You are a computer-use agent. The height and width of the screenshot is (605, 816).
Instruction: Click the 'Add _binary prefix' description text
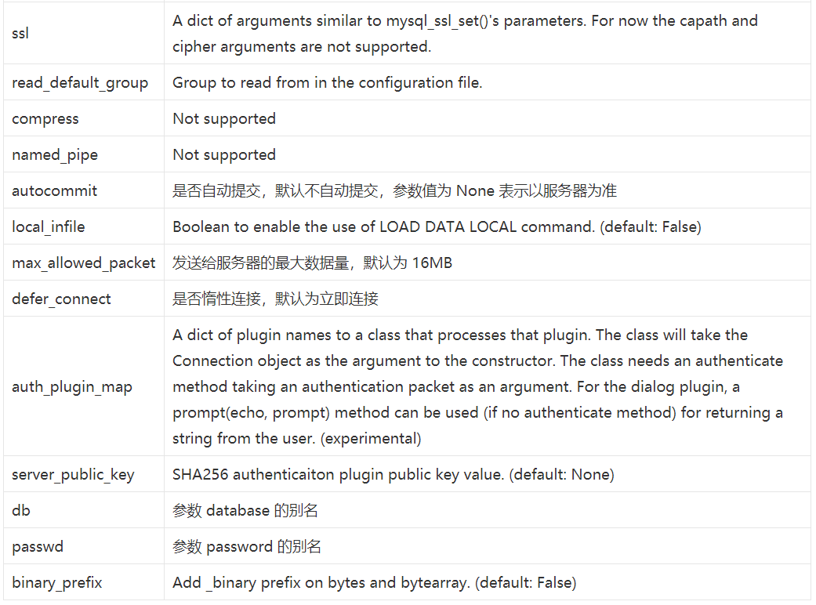tap(375, 583)
